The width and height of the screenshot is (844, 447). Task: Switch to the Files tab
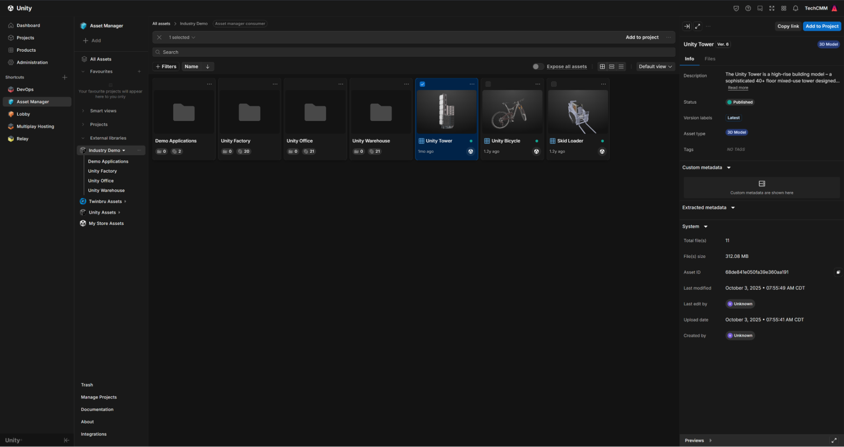coord(710,59)
